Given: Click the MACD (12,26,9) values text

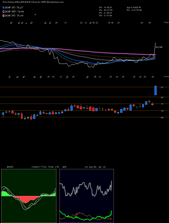Looking at the screenshot, I should (45, 167).
